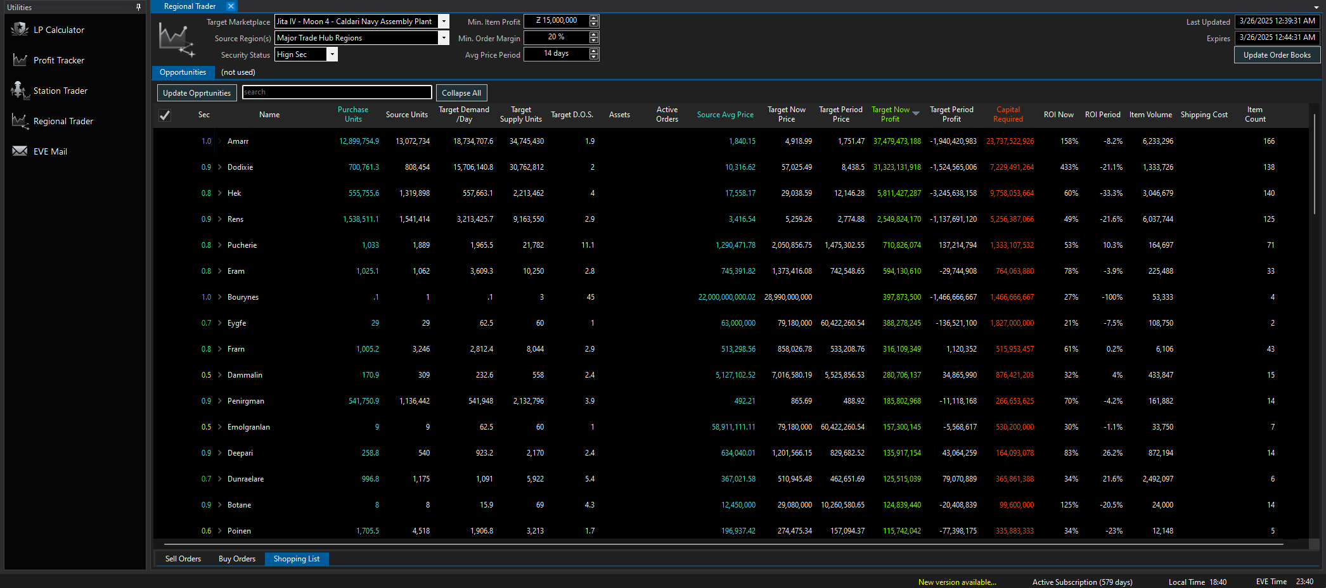
Task: Toggle the select-all checkbox in table header
Action: (x=165, y=115)
